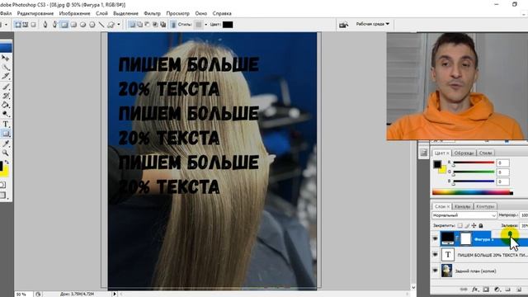The width and height of the screenshot is (528, 297).
Task: Hide the text layer ПИШЕМ БОЛЬШЕ eye icon
Action: pyautogui.click(x=435, y=255)
